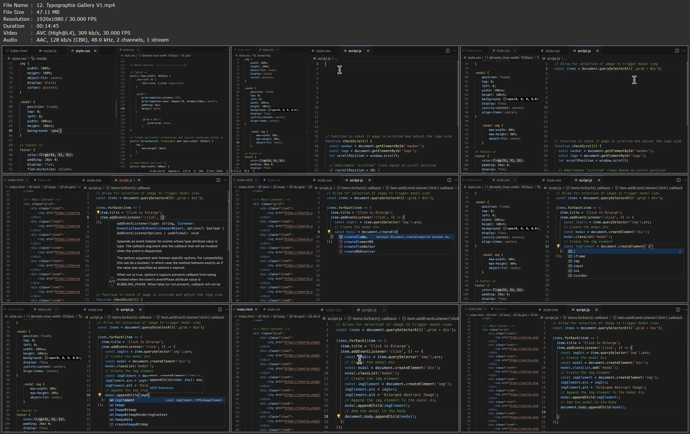Click lightbulb next to item.title on line 5
690x434 pixels.
(x=98, y=212)
